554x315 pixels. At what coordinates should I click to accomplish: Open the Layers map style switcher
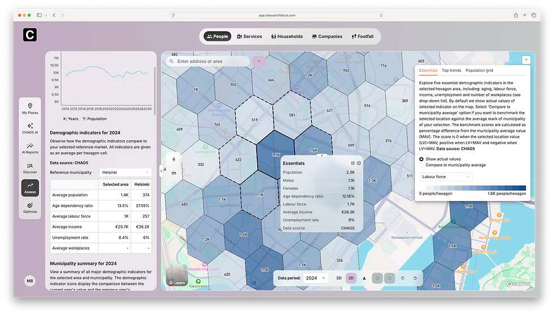pos(177,275)
